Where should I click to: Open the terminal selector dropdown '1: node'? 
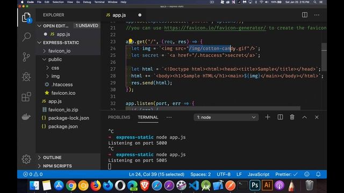(226, 117)
